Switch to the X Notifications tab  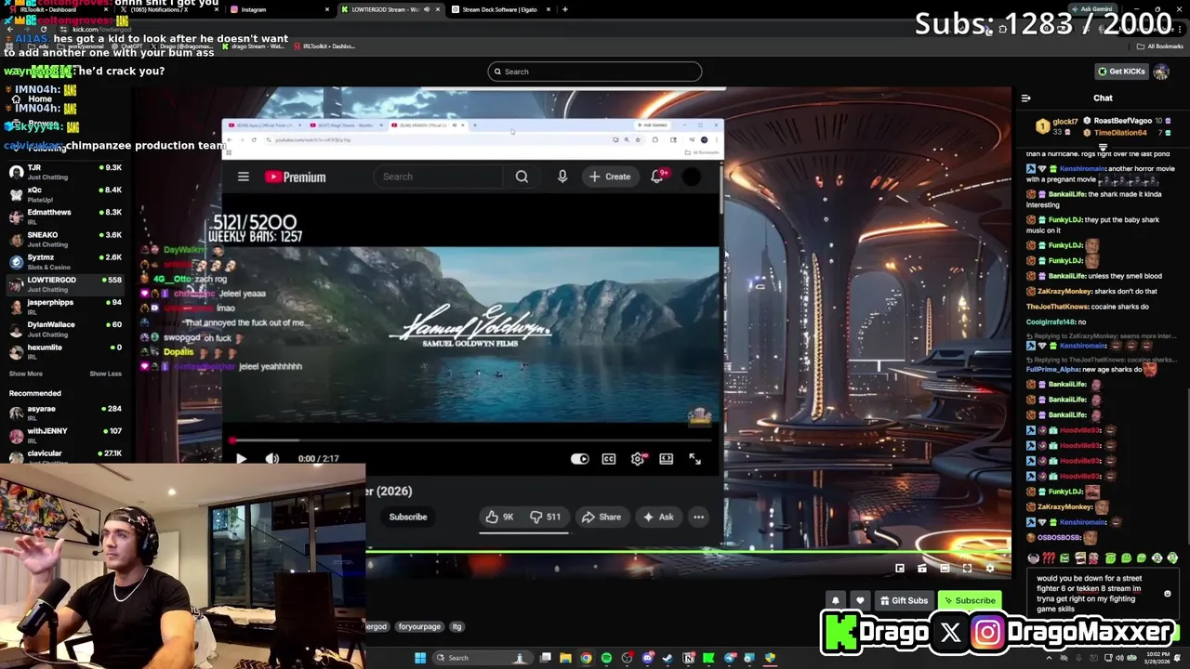167,9
